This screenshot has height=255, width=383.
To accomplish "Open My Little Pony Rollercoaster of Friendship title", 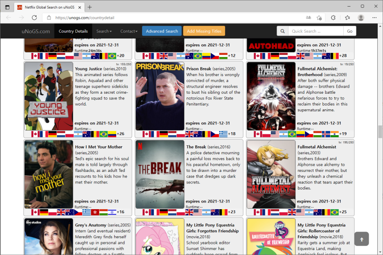I will coord(322,231).
